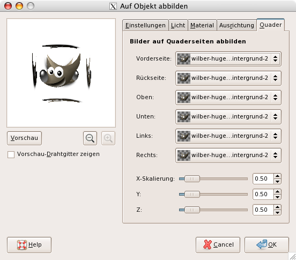Open the Links image dropdown
Screen dimensions: 296x260
tap(228, 136)
